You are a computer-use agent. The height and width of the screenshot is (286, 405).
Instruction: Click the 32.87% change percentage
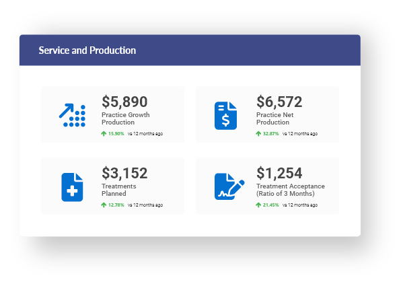[x=270, y=133]
